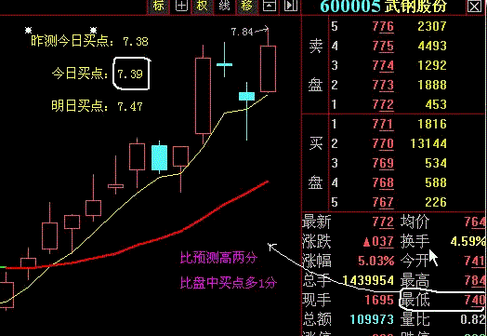
Task: Click the stock title 600005 武钢股份
Action: [383, 7]
